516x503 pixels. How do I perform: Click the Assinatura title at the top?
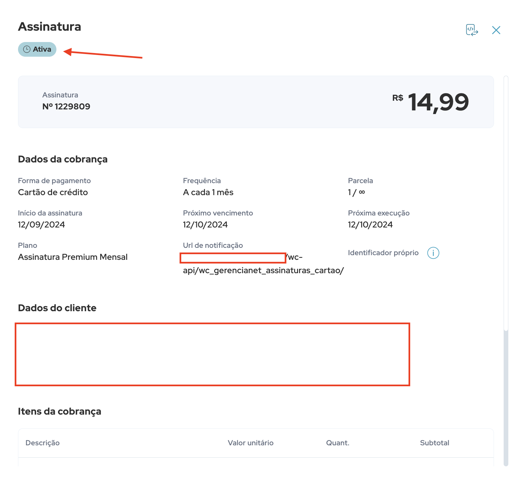click(50, 27)
